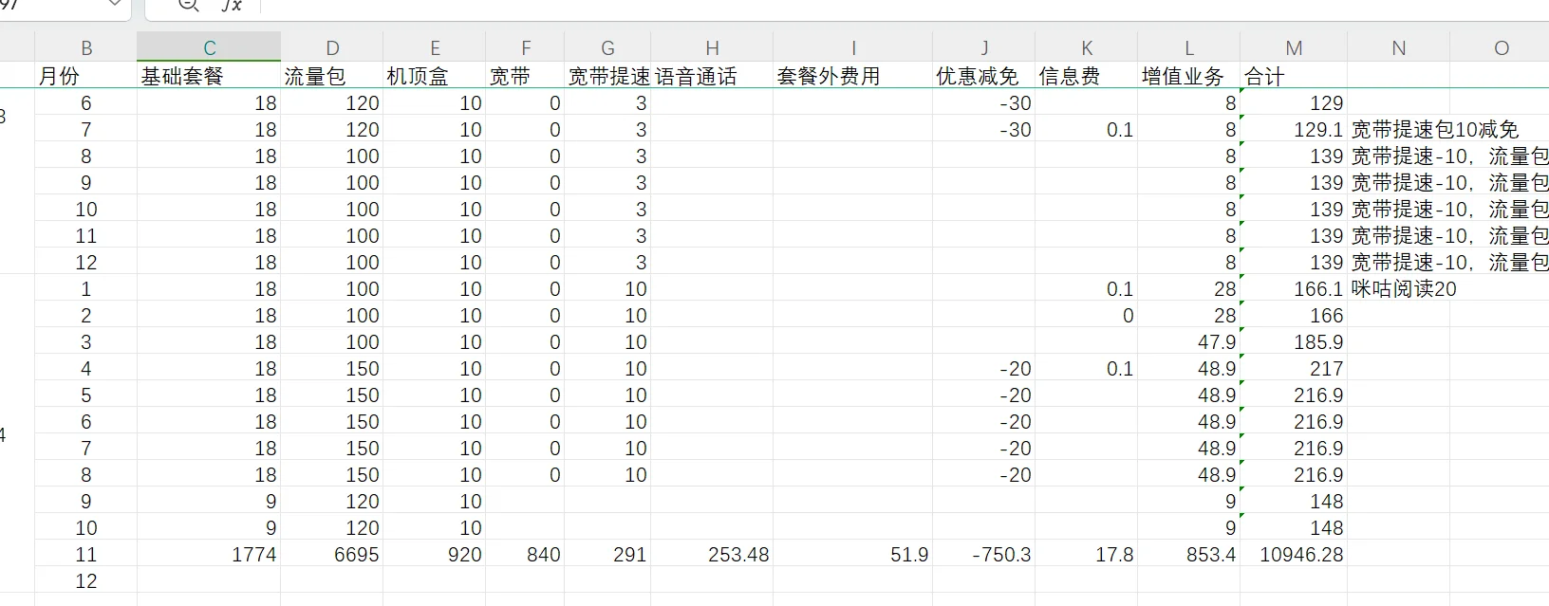Select the total cell showing 166

click(x=1294, y=316)
